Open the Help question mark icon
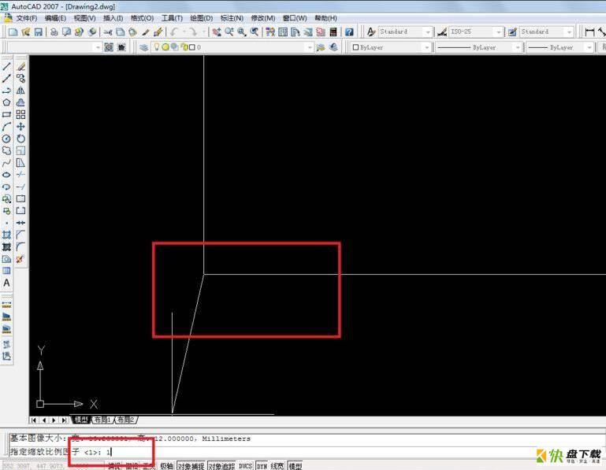Image resolution: width=606 pixels, height=470 pixels. click(349, 32)
